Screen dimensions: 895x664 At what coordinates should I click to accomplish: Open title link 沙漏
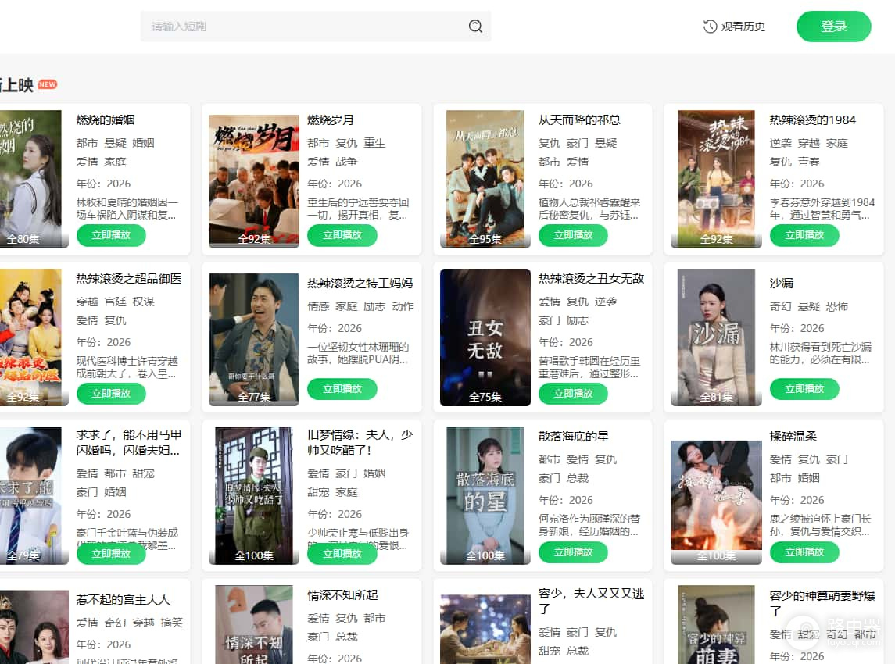point(782,283)
